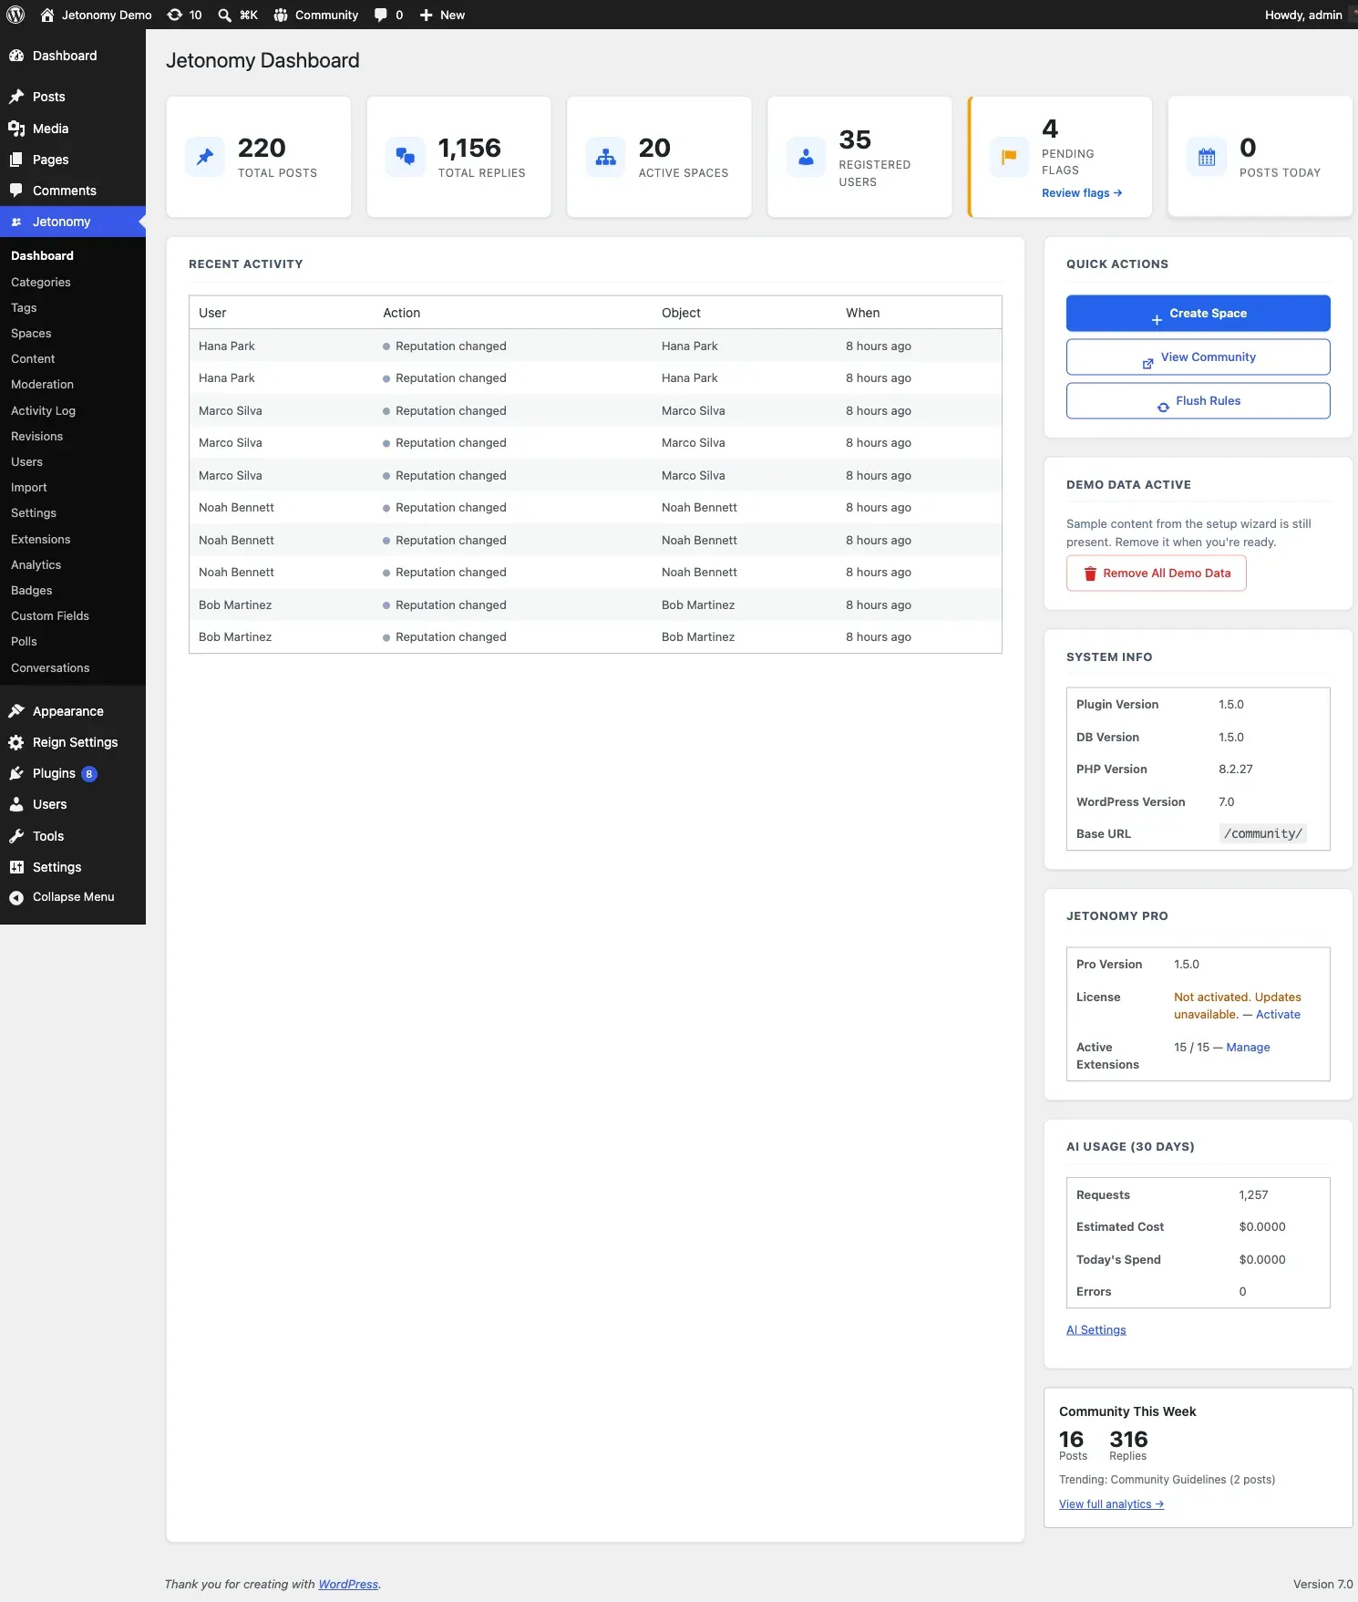Click the Jetonomy menu icon in sidebar
The width and height of the screenshot is (1358, 1602).
click(16, 222)
